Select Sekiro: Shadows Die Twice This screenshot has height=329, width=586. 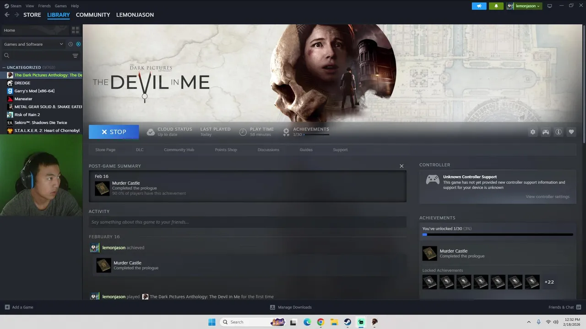41,122
